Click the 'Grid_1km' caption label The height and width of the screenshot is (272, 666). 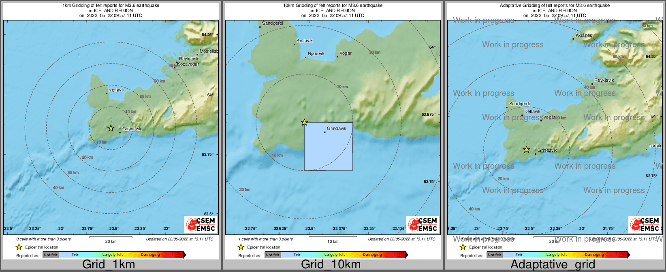(x=109, y=264)
